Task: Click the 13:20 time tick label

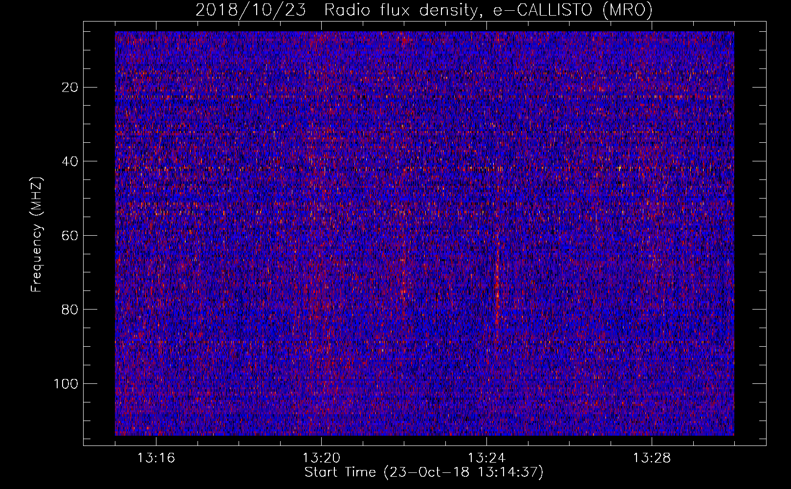Action: [x=321, y=458]
